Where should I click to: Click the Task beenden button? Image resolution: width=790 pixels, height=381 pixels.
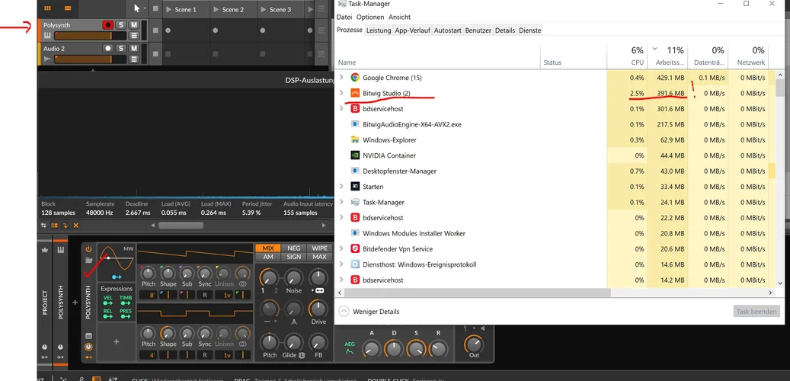point(756,312)
